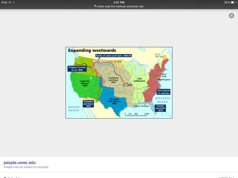Tap the search magnifier icon in address bar
The width and height of the screenshot is (238, 178).
[95, 6]
